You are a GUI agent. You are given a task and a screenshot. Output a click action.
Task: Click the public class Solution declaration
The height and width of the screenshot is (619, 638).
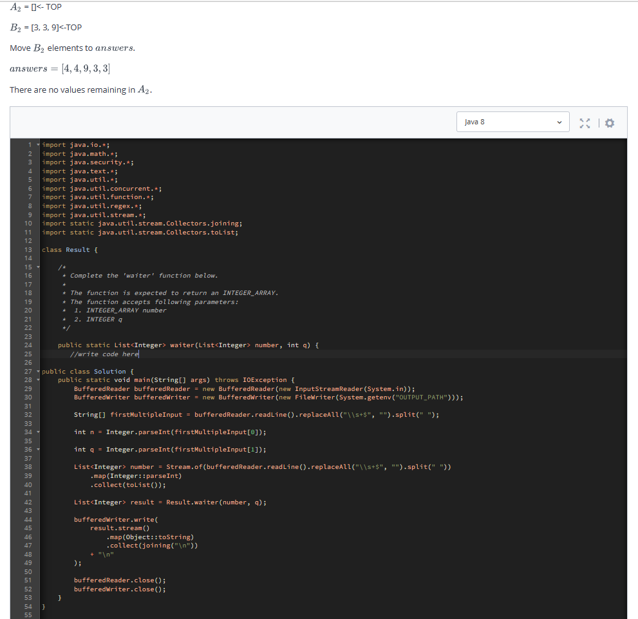(84, 371)
